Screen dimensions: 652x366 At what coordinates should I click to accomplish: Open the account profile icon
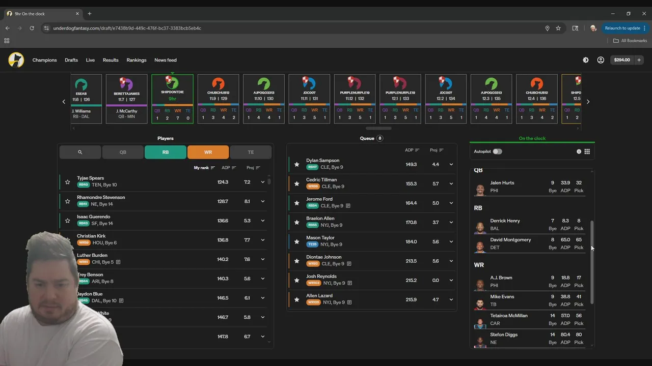pyautogui.click(x=601, y=60)
